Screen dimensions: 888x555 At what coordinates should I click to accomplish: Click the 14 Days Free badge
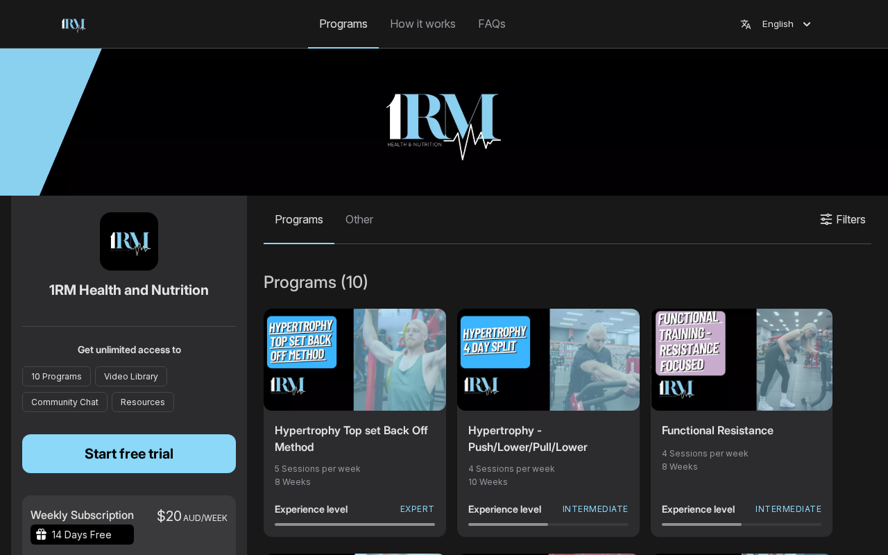82,534
